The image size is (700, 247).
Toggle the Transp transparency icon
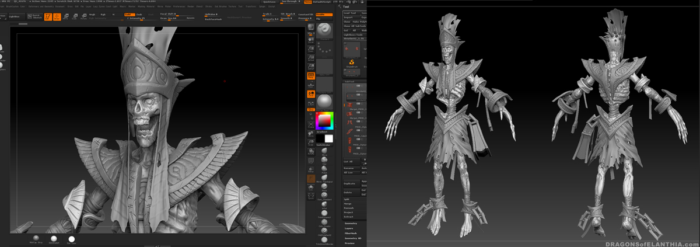(311, 171)
